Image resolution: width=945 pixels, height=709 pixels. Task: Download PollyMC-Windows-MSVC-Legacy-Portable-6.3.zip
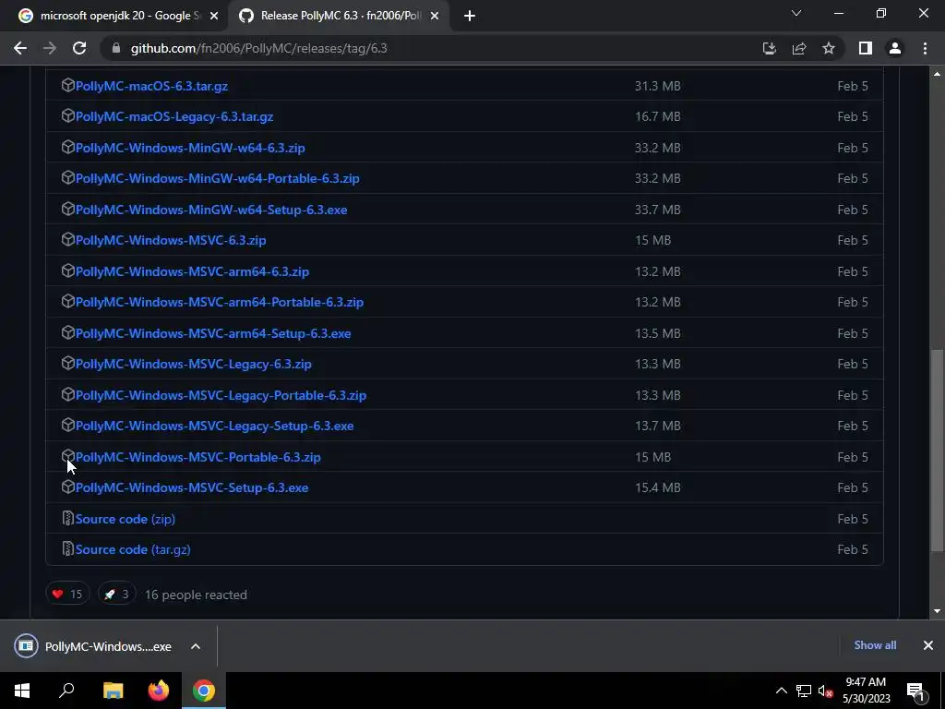221,395
